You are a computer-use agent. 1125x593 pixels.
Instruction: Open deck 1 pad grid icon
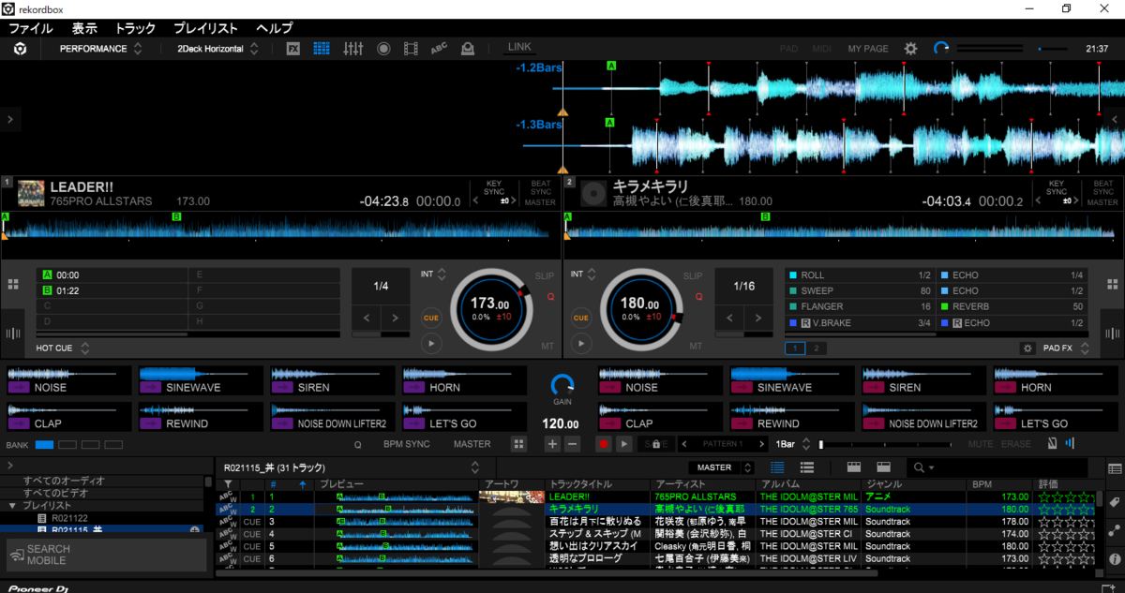pyautogui.click(x=13, y=283)
